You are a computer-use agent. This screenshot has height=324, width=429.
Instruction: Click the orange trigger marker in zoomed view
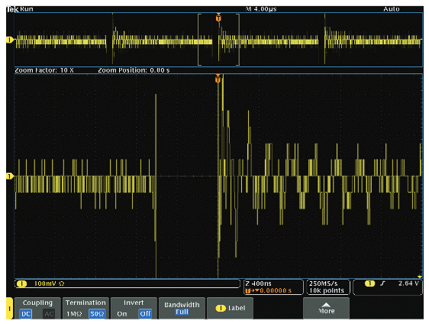(x=218, y=79)
